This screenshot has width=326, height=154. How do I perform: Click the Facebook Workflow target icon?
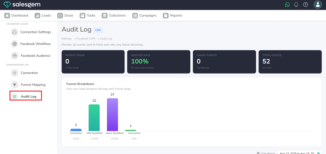pos(14,44)
